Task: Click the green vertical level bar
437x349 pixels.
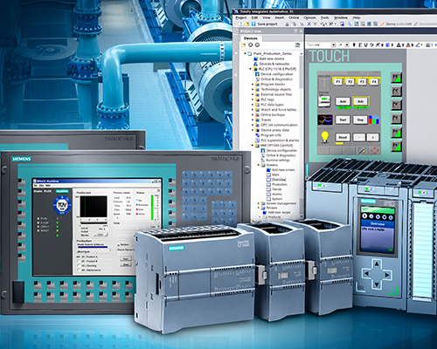Action: pyautogui.click(x=152, y=208)
